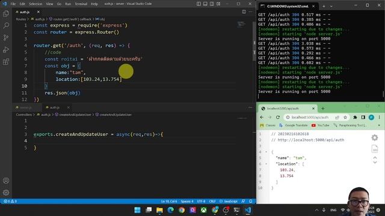Toggle the Primary Side Bar layout icon
Screen dimensions: 385x216
coord(199,4)
